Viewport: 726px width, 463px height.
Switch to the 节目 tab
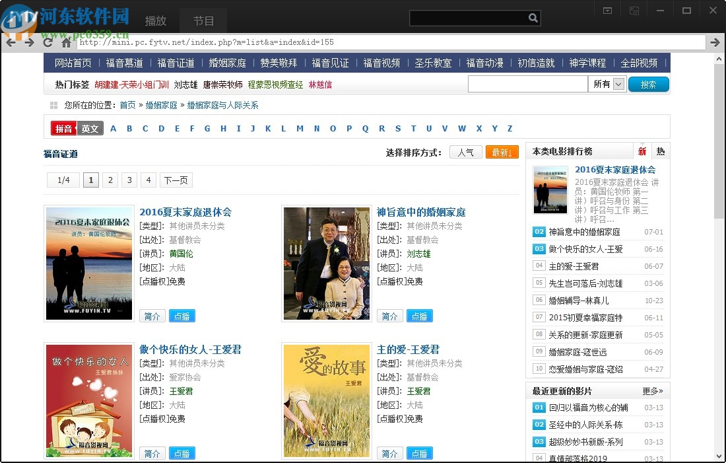click(204, 20)
